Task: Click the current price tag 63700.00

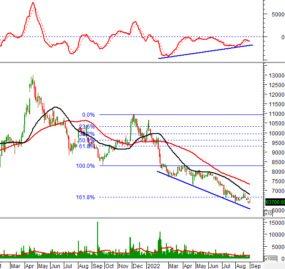Action: 275,202
